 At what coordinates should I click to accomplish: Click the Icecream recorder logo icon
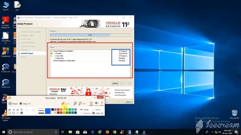9,98
